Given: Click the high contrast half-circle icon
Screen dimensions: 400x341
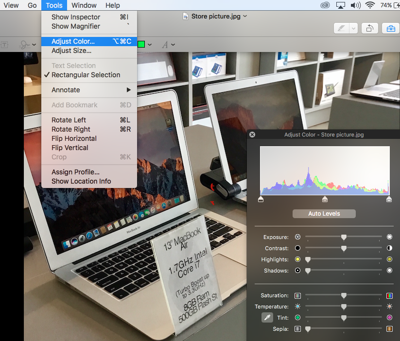Looking at the screenshot, I should [x=389, y=248].
